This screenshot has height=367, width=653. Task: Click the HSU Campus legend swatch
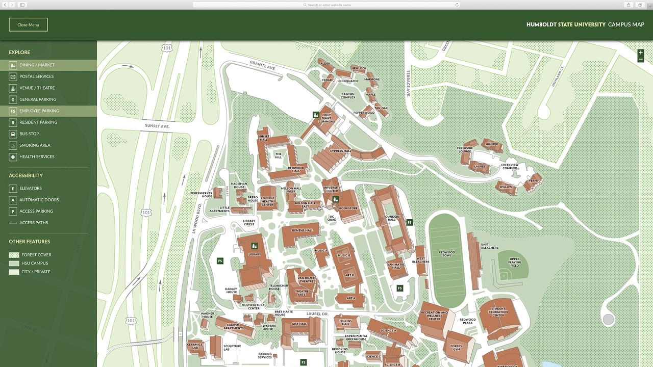14,264
